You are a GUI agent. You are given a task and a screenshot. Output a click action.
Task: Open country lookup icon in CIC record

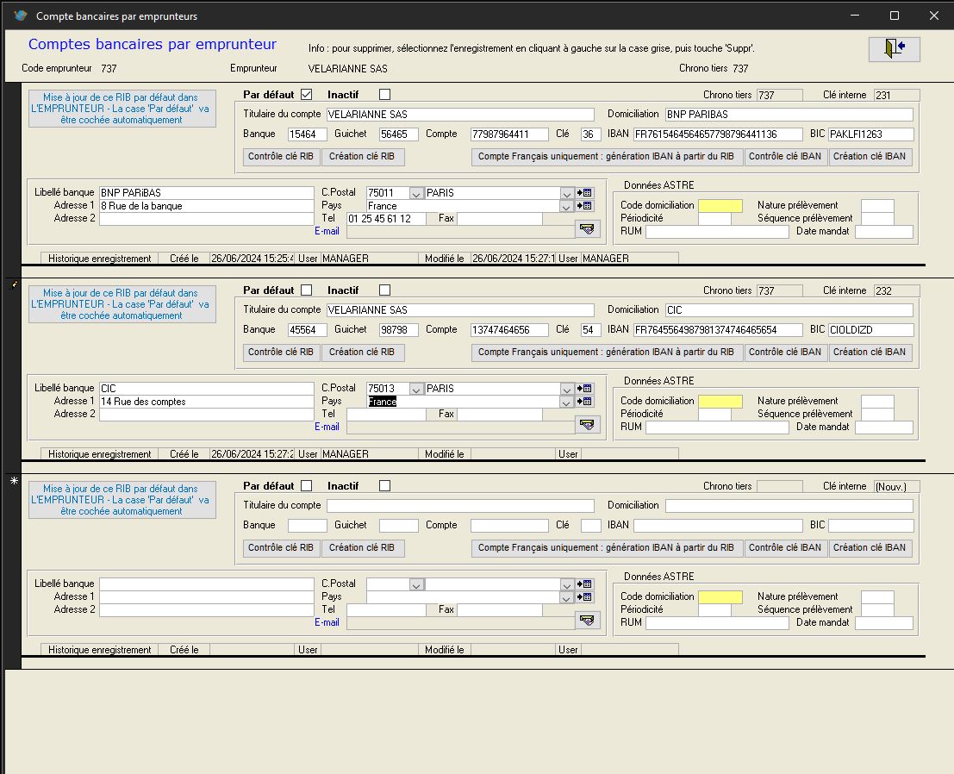tap(584, 401)
